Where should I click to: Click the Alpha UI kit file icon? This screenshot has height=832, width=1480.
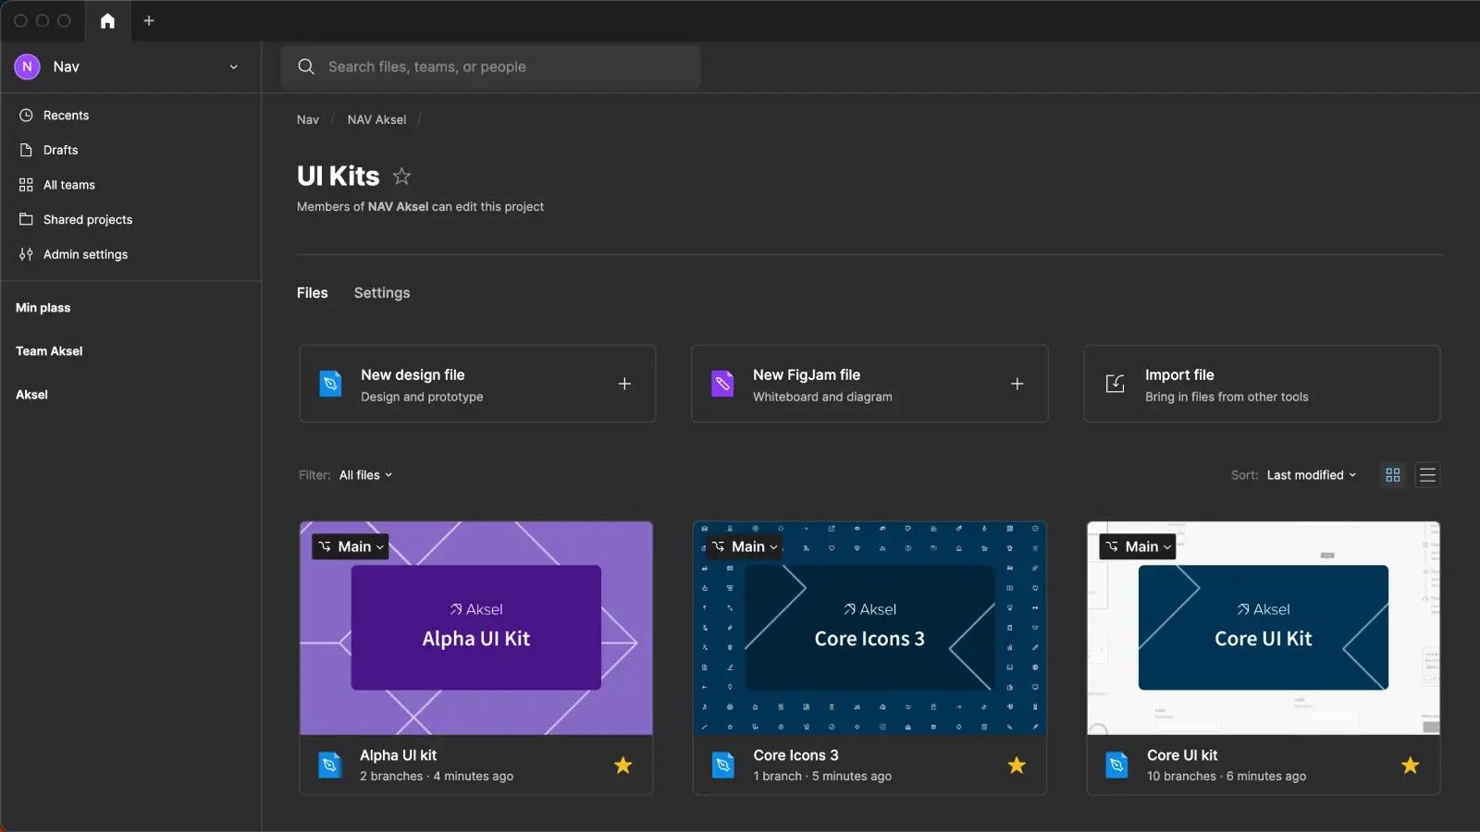click(x=330, y=765)
